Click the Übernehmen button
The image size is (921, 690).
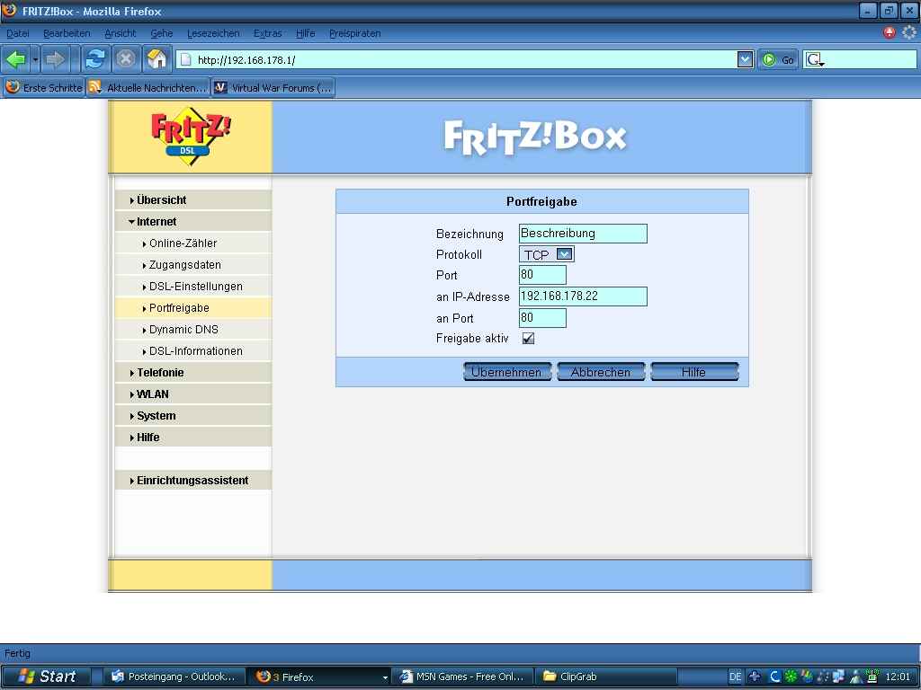point(507,372)
